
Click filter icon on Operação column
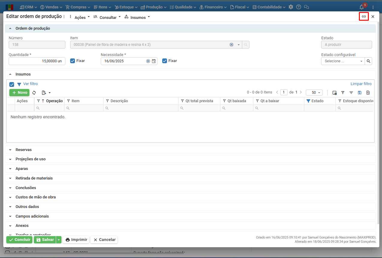tap(38, 101)
